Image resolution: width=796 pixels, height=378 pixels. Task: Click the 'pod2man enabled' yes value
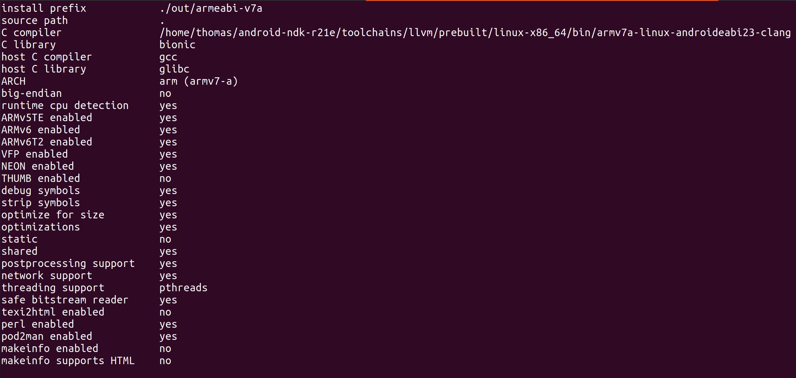tap(168, 336)
